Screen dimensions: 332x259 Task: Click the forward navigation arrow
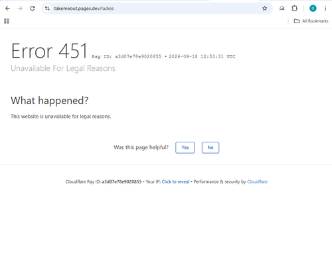click(x=20, y=9)
